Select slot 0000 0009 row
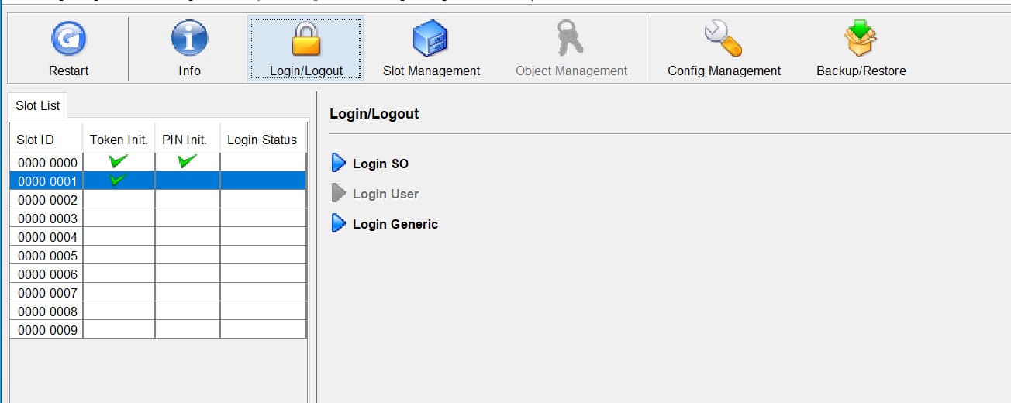 point(158,329)
